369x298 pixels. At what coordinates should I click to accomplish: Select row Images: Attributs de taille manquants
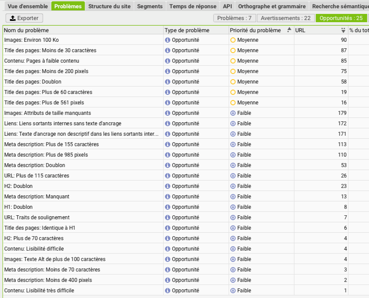tap(186, 113)
